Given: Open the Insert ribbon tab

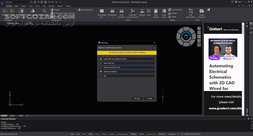Looking at the screenshot, I should (x=38, y=6).
